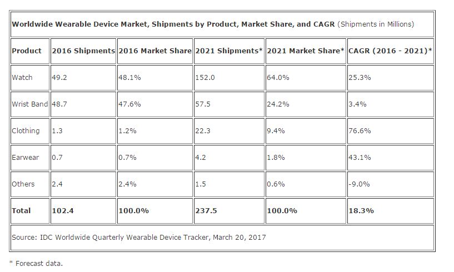Click the CAGR (2016 - 2021) header
The width and height of the screenshot is (454, 272).
[390, 51]
